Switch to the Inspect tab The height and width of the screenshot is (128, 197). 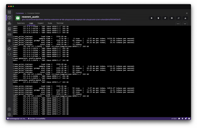click(x=40, y=23)
